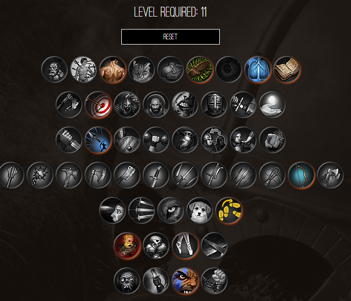Select the muscular back perk icon

click(x=113, y=69)
